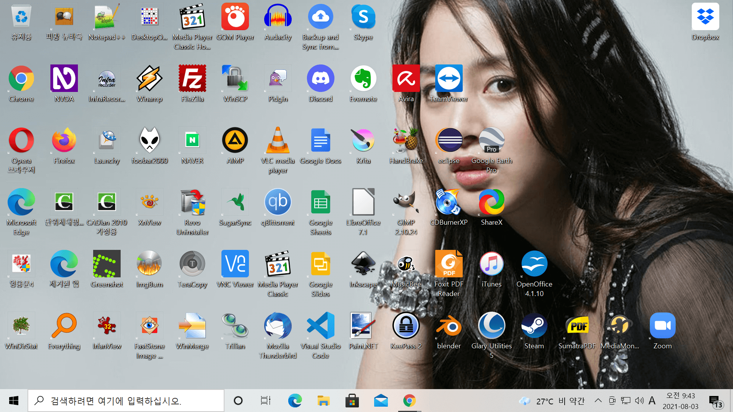Select the Audacity desktop shortcut
The image size is (733, 412).
point(278,22)
